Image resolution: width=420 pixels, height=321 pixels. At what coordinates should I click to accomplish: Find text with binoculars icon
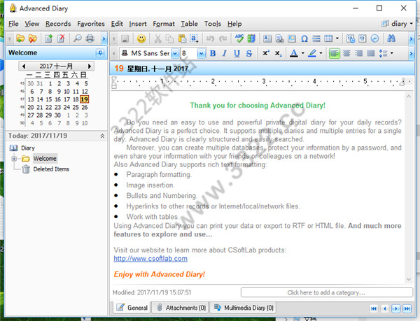point(391,38)
